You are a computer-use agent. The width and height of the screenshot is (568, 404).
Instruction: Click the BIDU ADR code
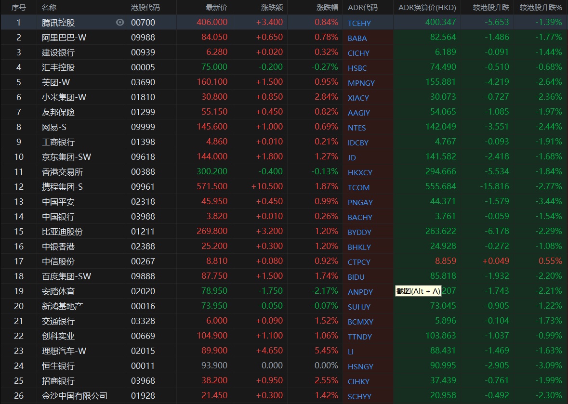pyautogui.click(x=356, y=277)
